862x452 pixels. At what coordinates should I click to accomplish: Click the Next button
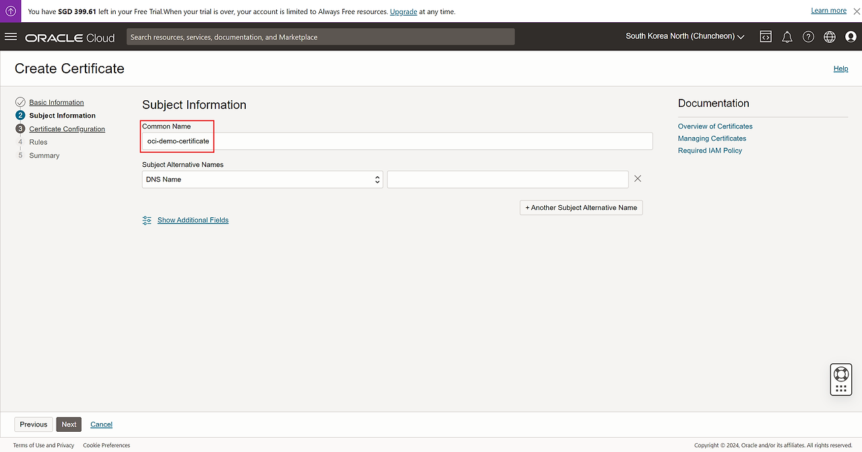tap(69, 424)
